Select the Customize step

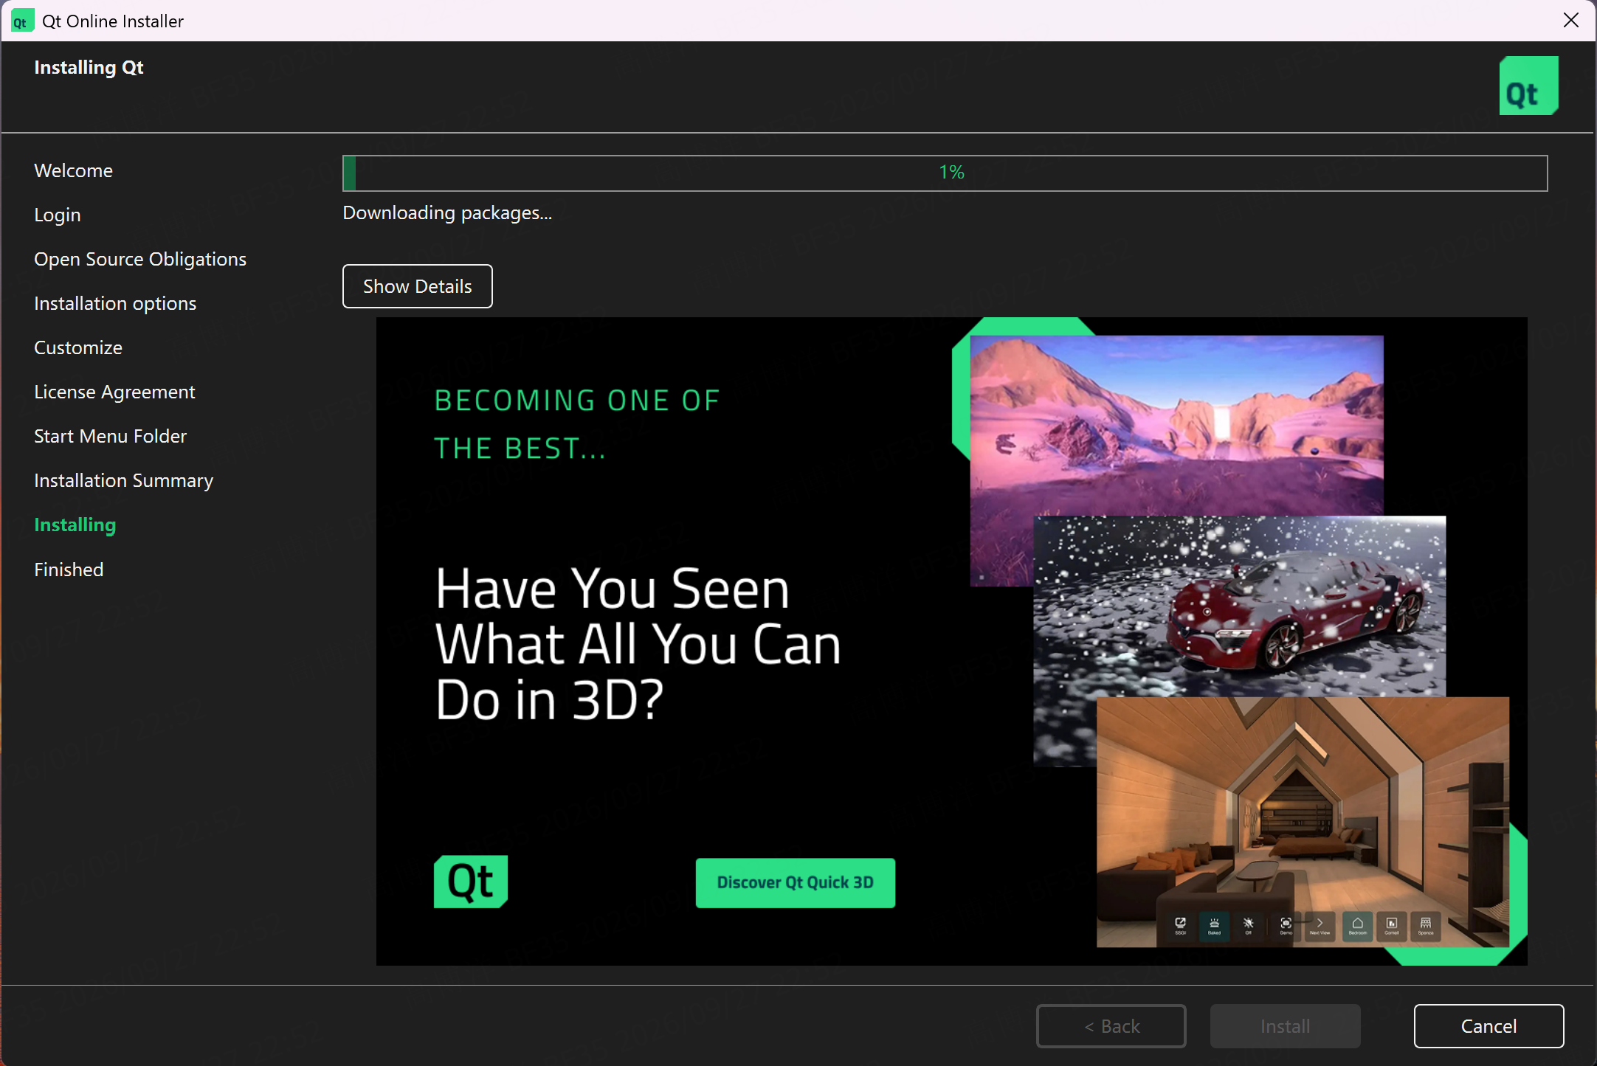78,347
